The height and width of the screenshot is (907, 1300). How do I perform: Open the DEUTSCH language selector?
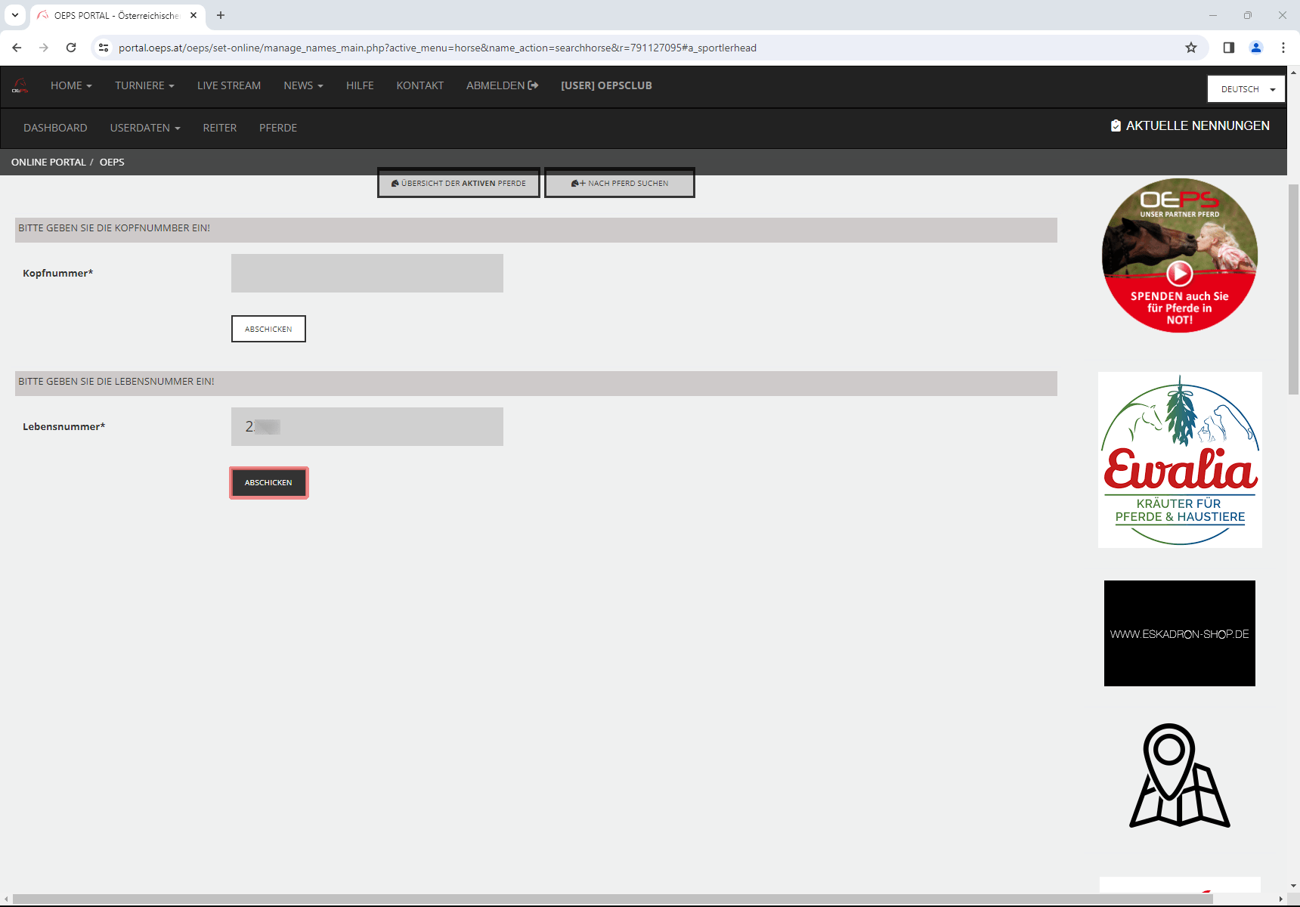[1246, 89]
